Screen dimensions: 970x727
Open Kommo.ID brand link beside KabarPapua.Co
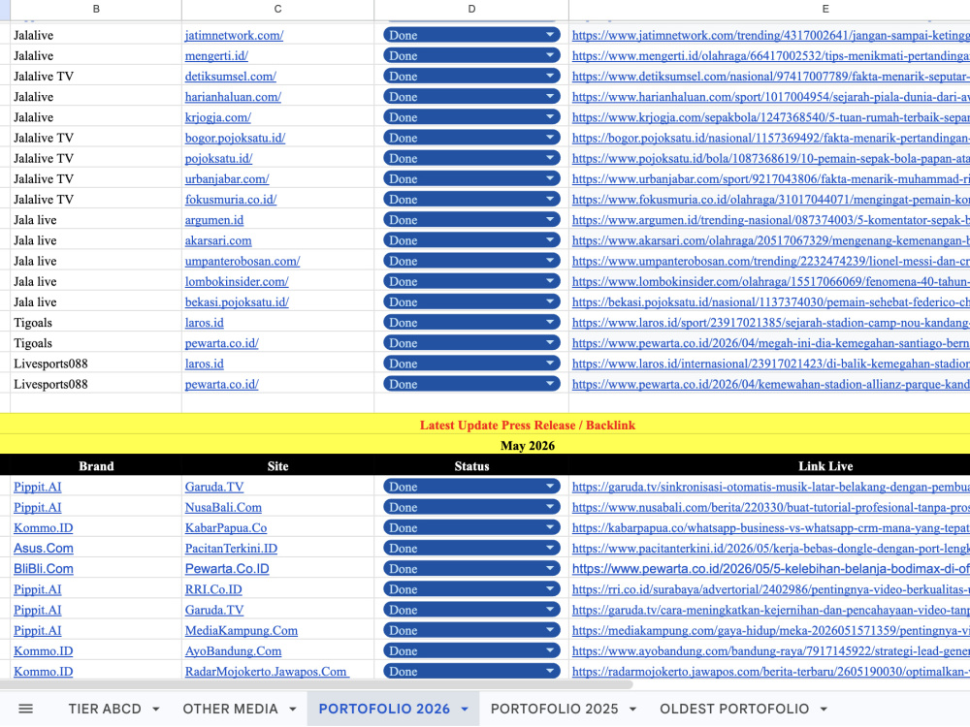tap(44, 527)
